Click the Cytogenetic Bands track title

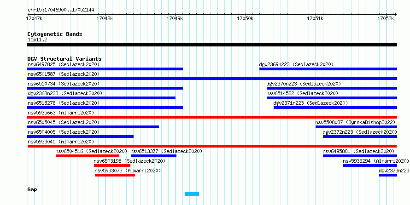pos(55,34)
